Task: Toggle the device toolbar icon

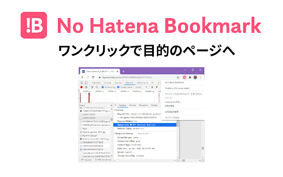Action: (86, 83)
